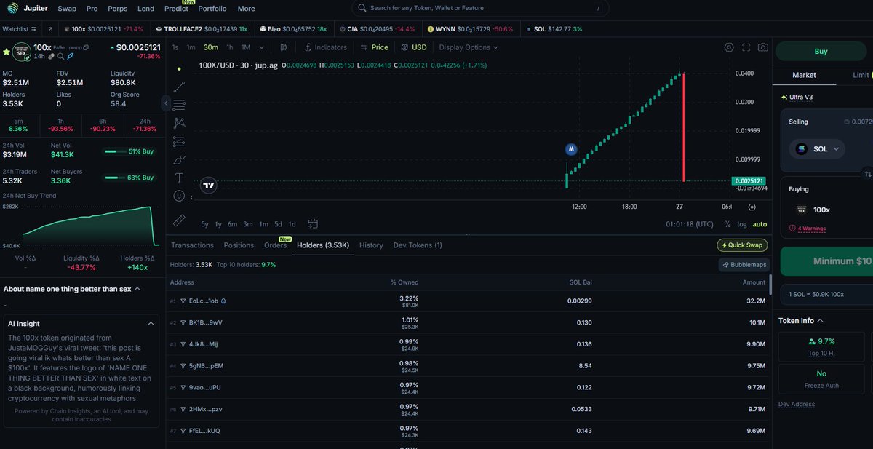This screenshot has height=449, width=873.
Task: Open the Perps menu item
Action: tap(117, 9)
